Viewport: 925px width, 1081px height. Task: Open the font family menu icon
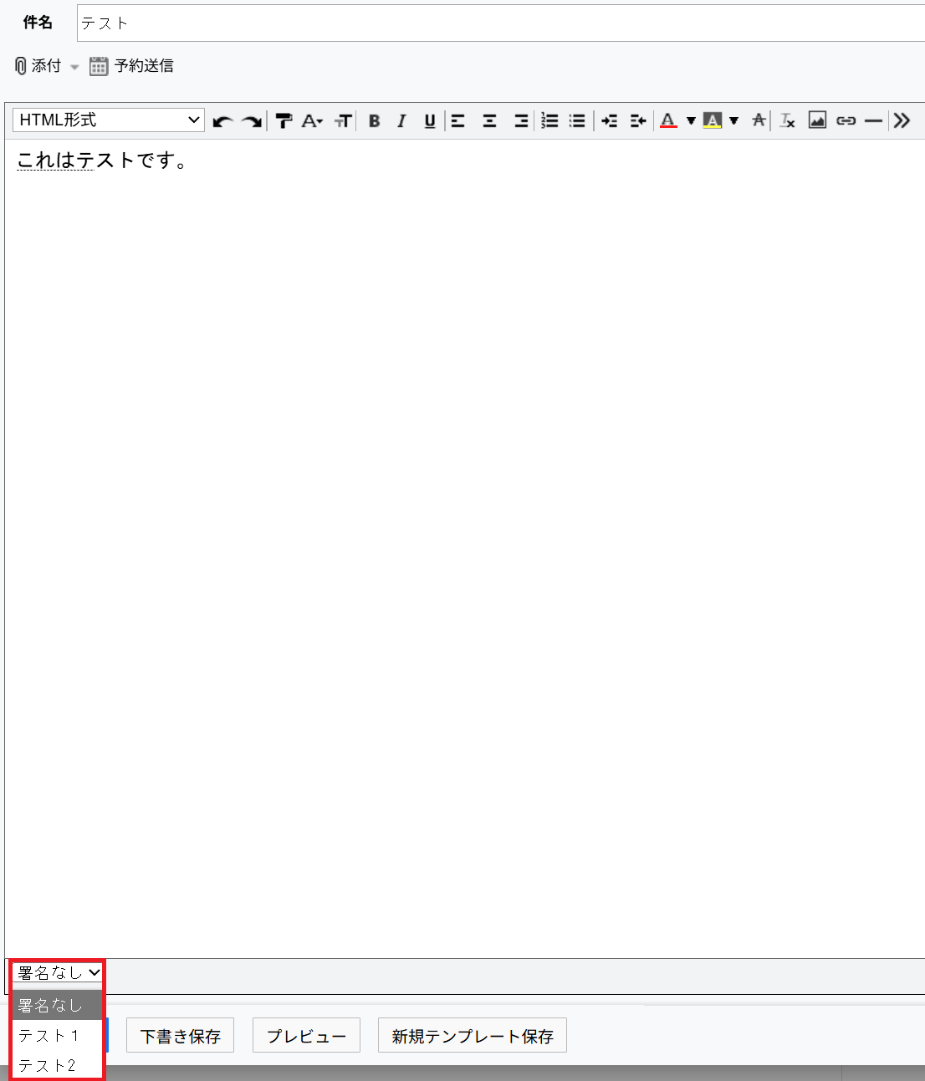[312, 120]
